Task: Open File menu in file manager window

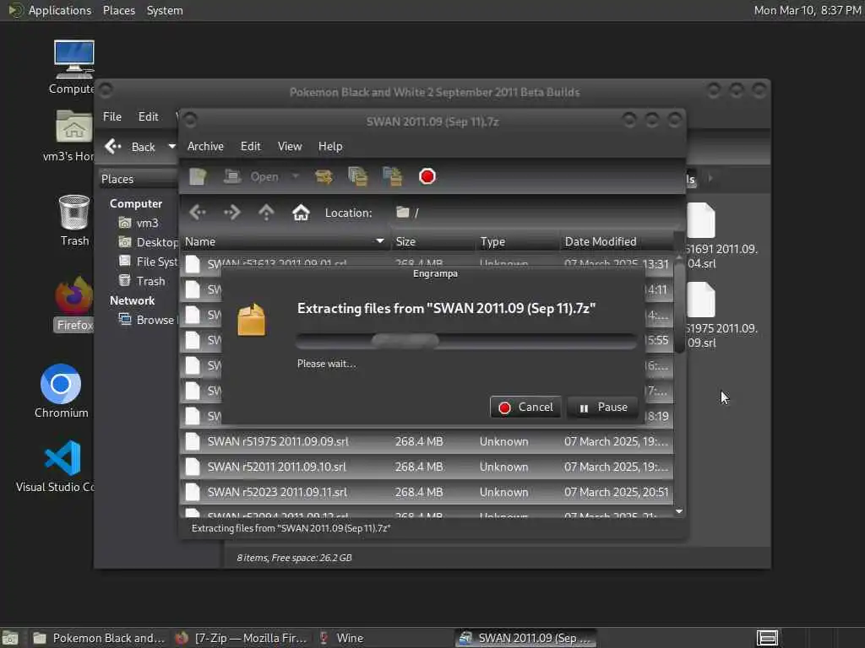Action: [x=112, y=116]
